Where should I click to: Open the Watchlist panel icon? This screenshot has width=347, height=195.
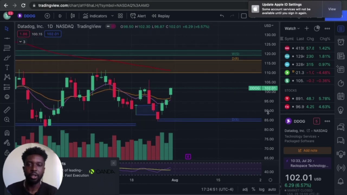(x=341, y=29)
